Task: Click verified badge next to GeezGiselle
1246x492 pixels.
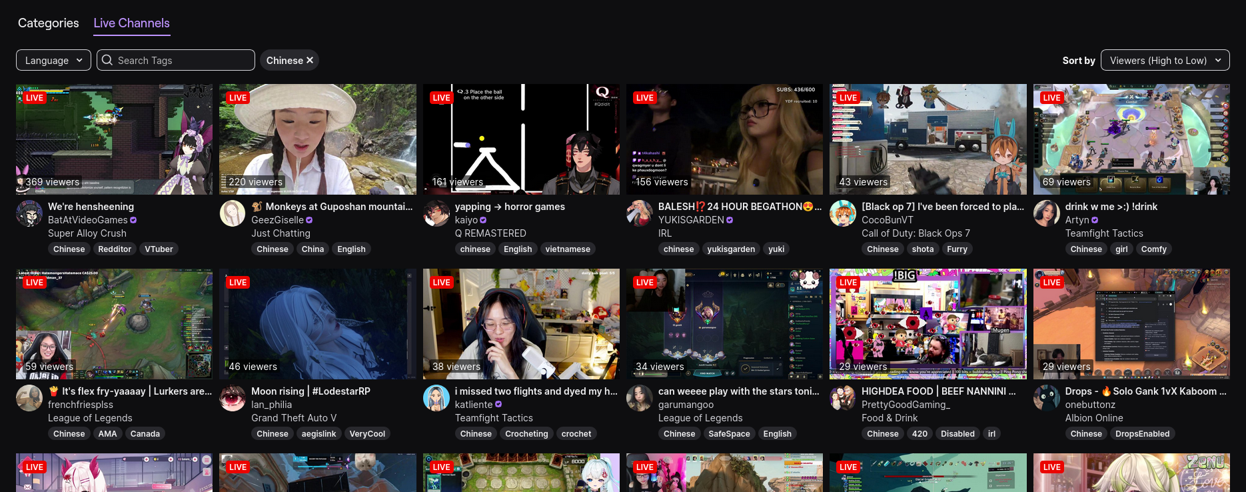Action: point(309,220)
